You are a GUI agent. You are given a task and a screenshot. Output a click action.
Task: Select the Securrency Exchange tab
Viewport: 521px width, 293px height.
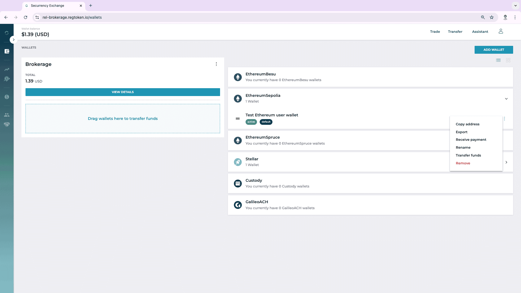[54, 6]
